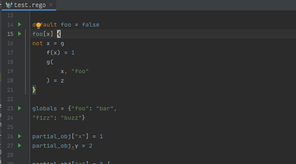This screenshot has width=296, height=164.
Task: Click 'f(x)' on line 17
Action: (54, 53)
